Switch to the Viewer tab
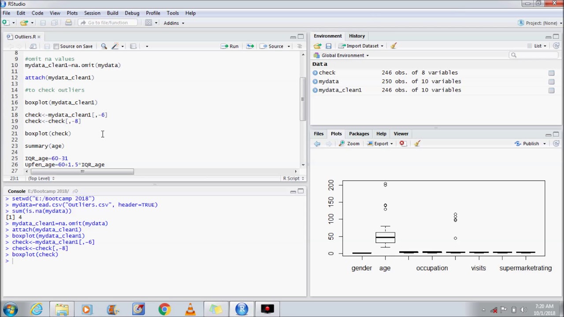 [x=401, y=134]
